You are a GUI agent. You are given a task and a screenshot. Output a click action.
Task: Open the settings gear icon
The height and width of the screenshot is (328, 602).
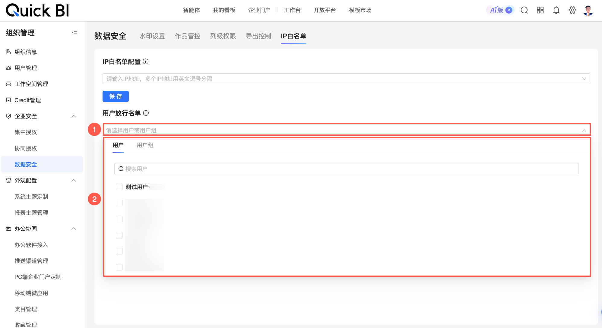[572, 10]
